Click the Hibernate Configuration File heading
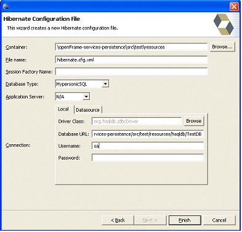Viewport: 242px width, 232px height. click(x=42, y=19)
